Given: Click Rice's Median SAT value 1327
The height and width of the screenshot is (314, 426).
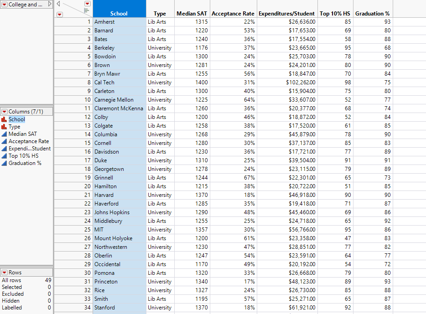Looking at the screenshot, I should pyautogui.click(x=192, y=290).
